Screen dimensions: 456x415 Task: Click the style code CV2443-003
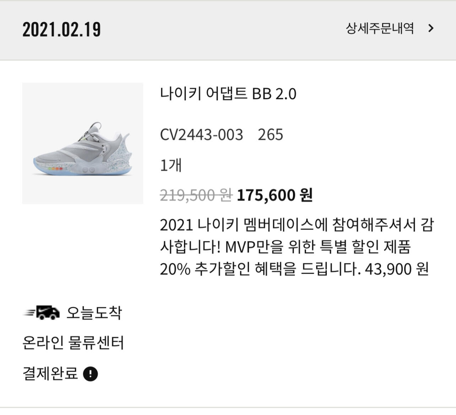(201, 135)
